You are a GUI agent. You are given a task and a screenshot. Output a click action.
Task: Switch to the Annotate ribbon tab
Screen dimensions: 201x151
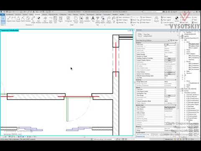coord(37,15)
